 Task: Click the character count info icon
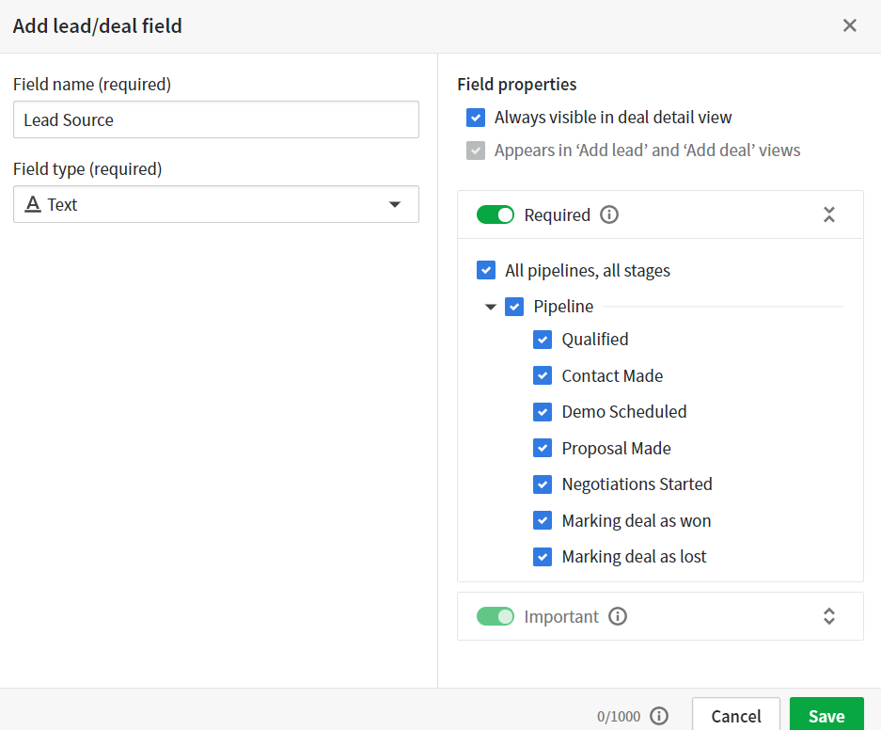point(659,716)
